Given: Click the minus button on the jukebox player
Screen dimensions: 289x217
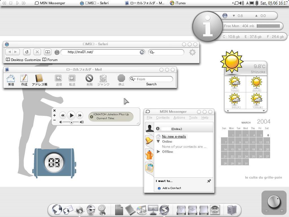Looking at the screenshot, I should 54,120.
